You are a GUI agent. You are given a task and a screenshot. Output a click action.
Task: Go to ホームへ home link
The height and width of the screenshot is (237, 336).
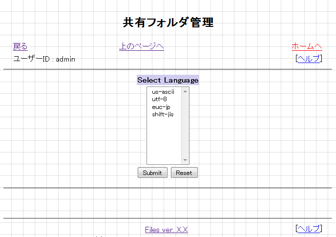307,46
